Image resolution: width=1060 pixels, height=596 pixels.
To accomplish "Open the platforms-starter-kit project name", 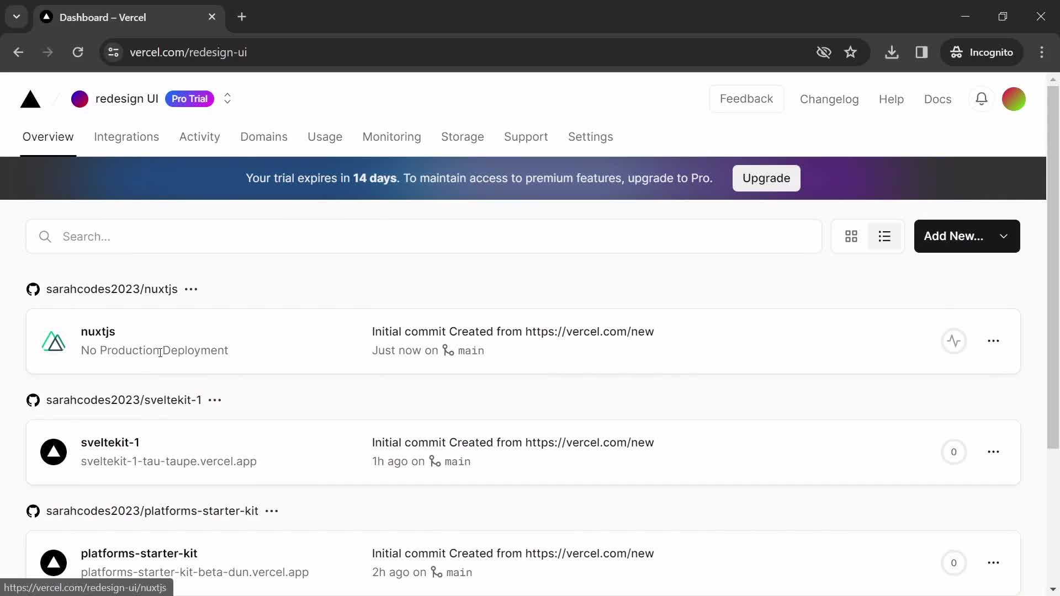I will coord(139,554).
